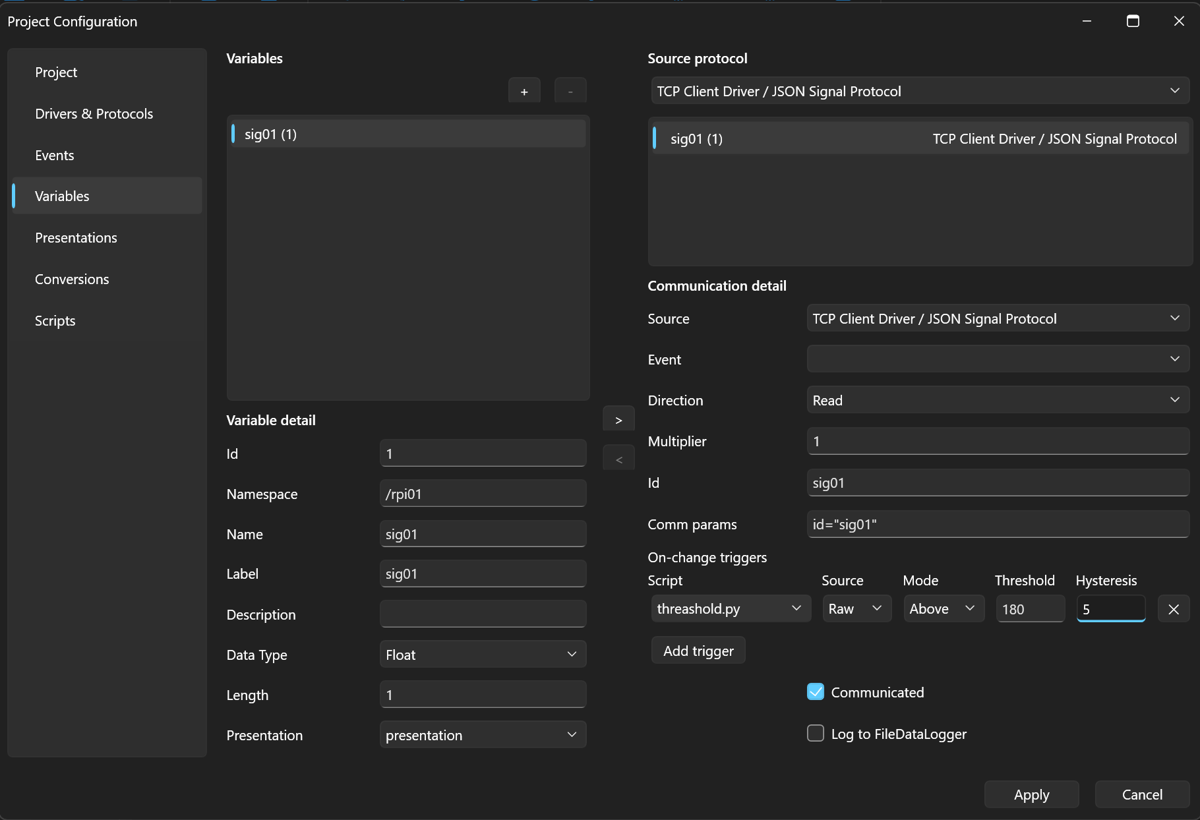Open the Data Type dropdown showing Float
The height and width of the screenshot is (820, 1200).
[483, 655]
